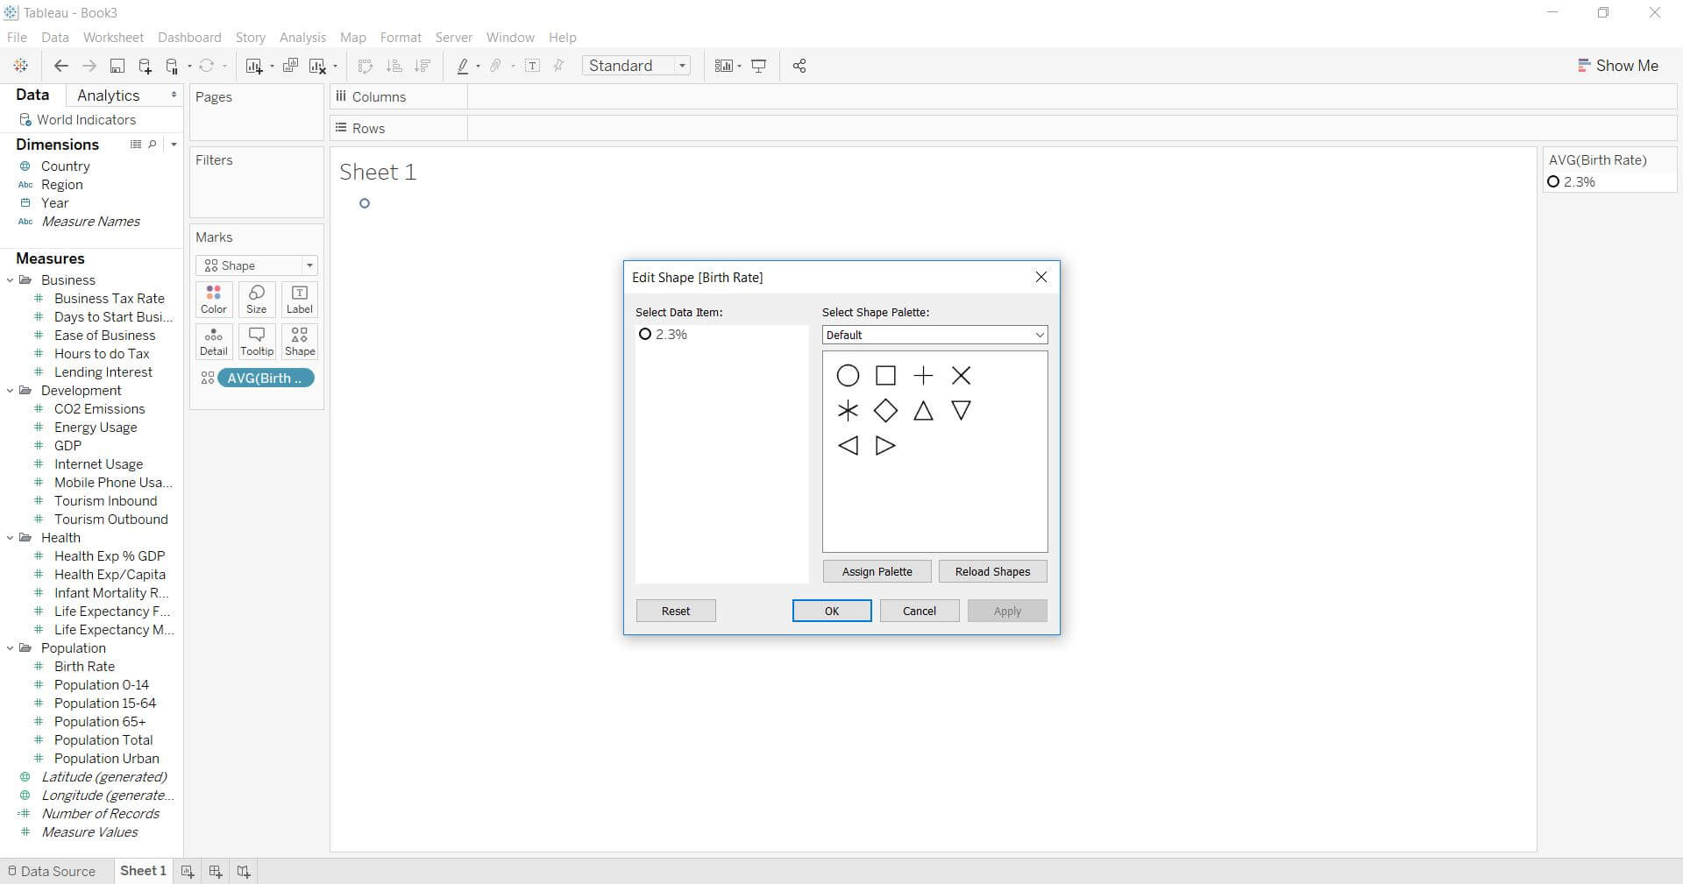Open the Analysis menu
This screenshot has height=884, width=1683.
[x=302, y=38]
